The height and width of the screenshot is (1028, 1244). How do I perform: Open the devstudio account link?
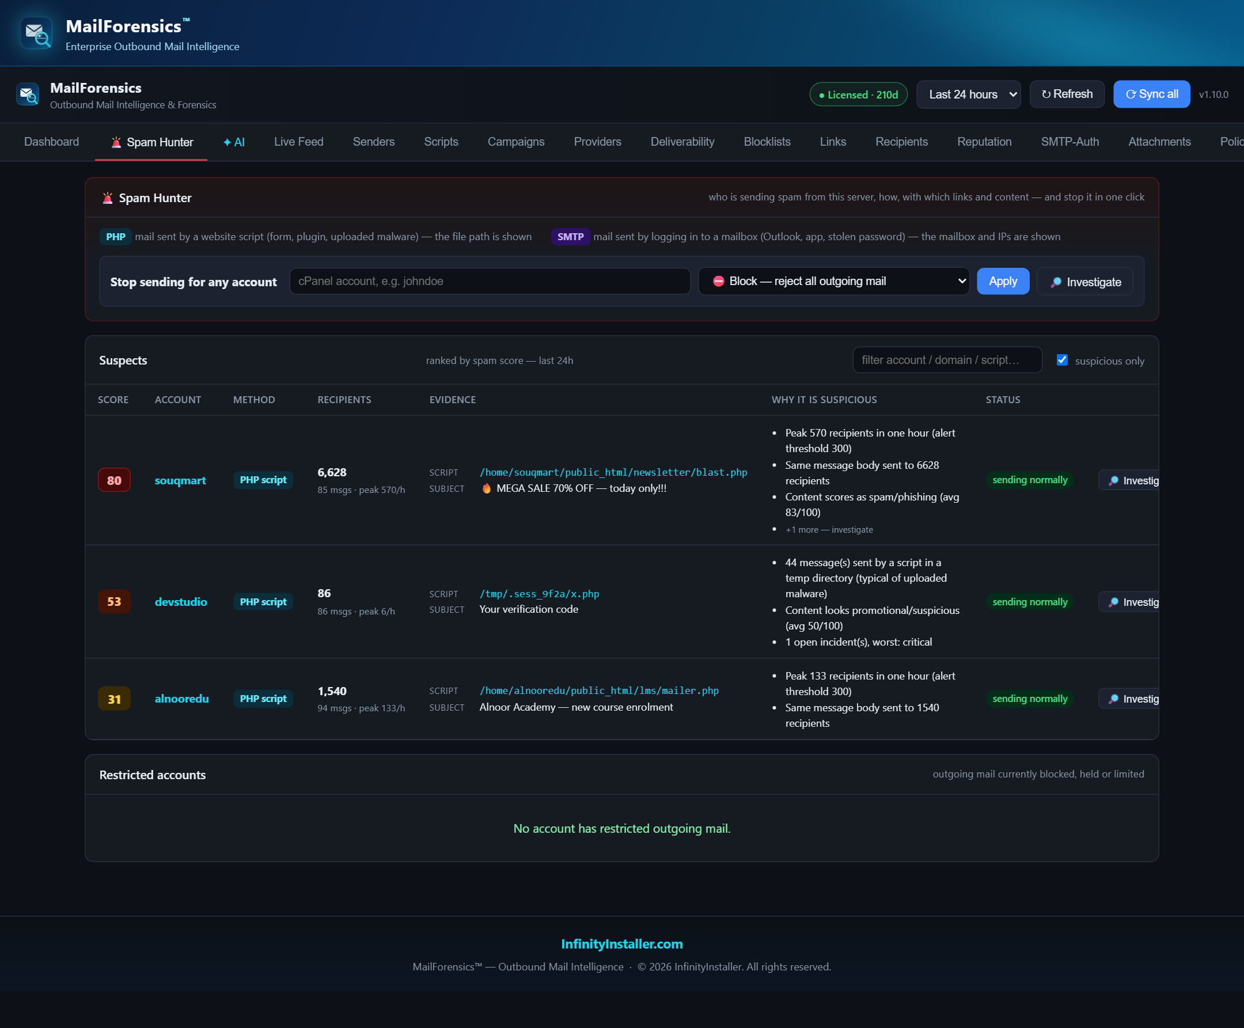pos(181,602)
